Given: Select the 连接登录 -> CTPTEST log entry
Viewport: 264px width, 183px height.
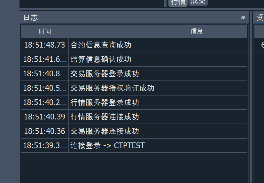Looking at the screenshot, I should (107, 146).
